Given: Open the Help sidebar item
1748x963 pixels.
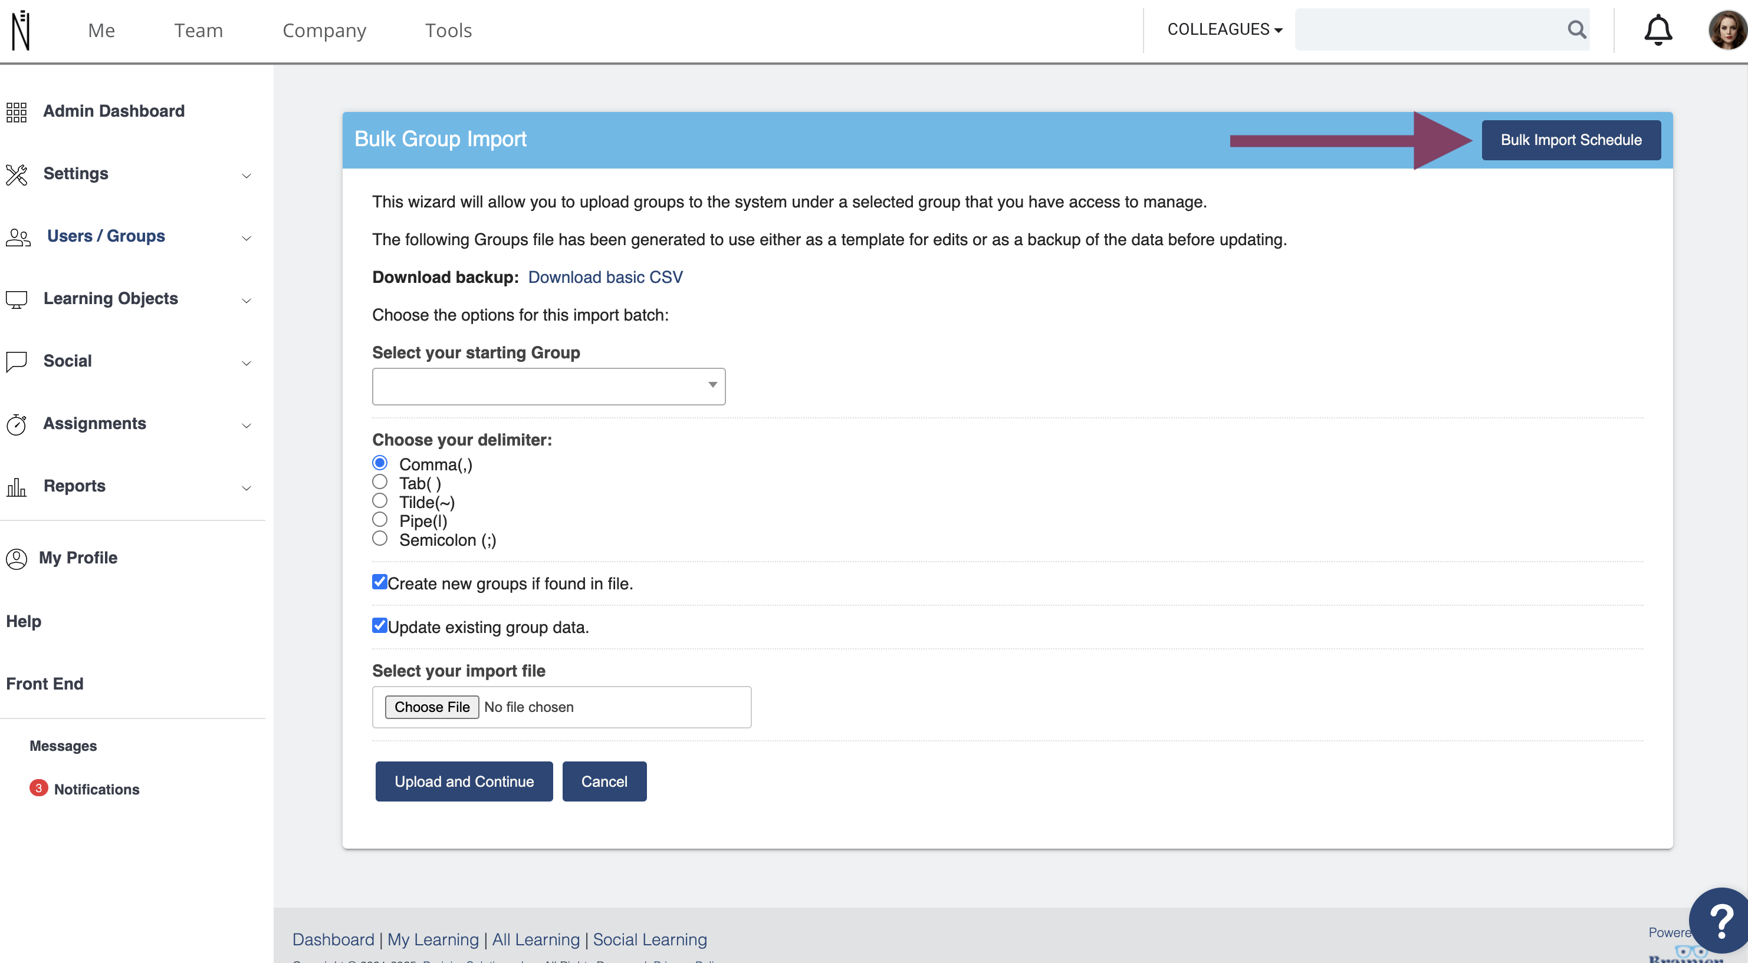Looking at the screenshot, I should tap(24, 621).
